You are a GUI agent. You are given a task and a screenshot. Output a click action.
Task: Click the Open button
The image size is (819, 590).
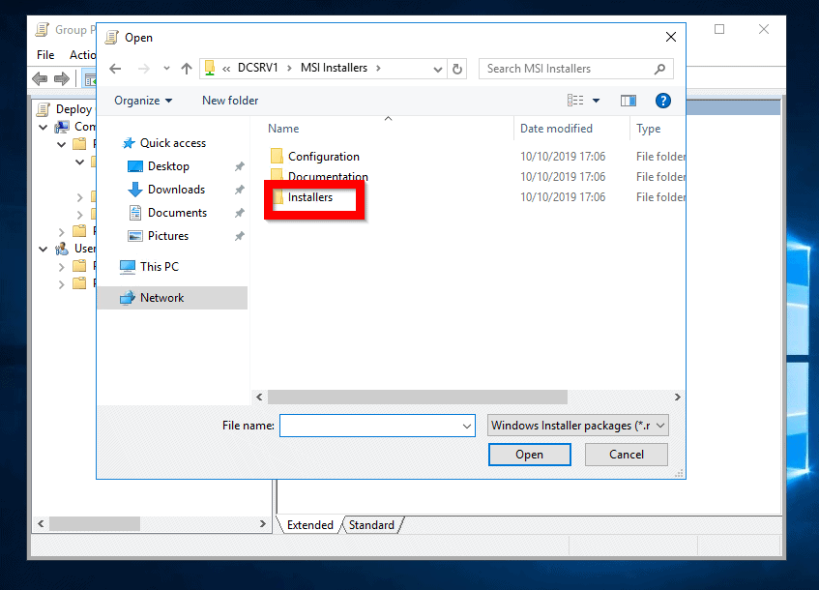pos(529,454)
